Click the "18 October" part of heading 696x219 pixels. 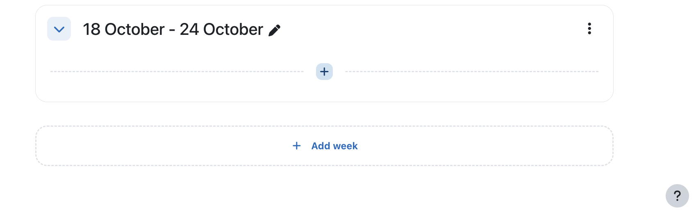click(x=124, y=30)
